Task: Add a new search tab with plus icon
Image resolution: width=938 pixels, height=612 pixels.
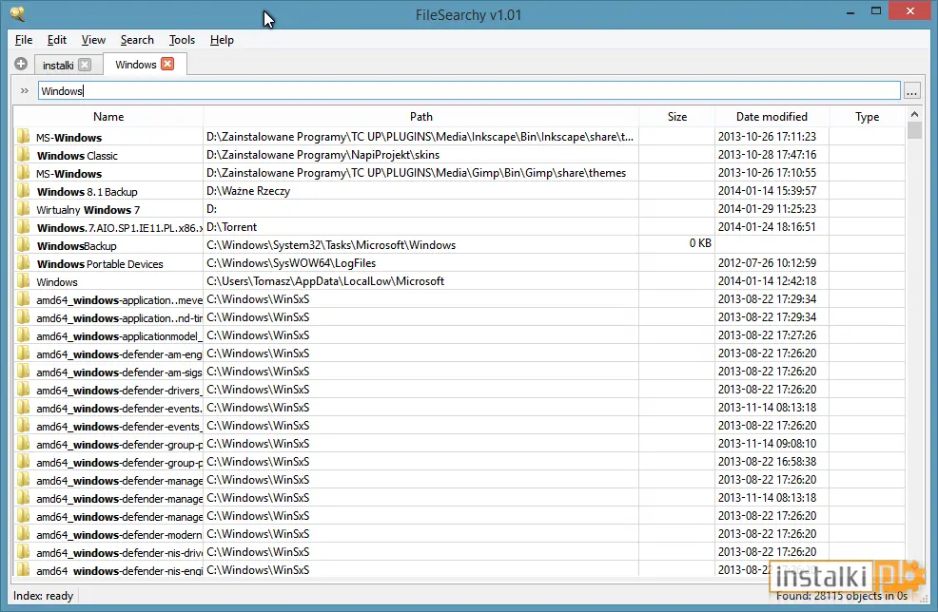Action: pos(21,64)
